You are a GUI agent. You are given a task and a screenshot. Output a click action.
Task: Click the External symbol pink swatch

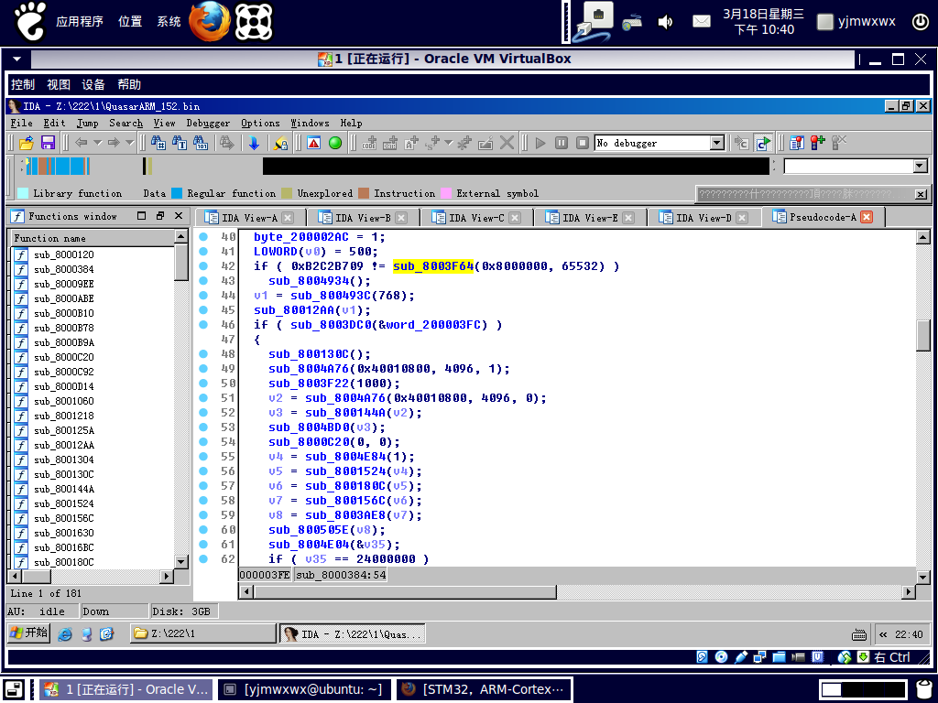[x=446, y=193]
